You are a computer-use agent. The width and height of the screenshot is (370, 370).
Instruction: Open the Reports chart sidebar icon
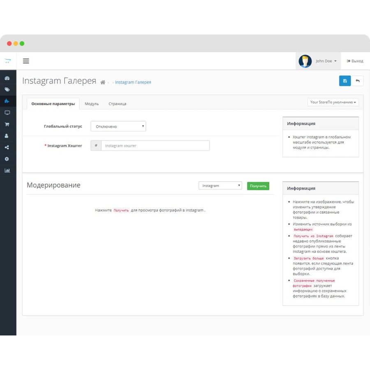pyautogui.click(x=7, y=170)
